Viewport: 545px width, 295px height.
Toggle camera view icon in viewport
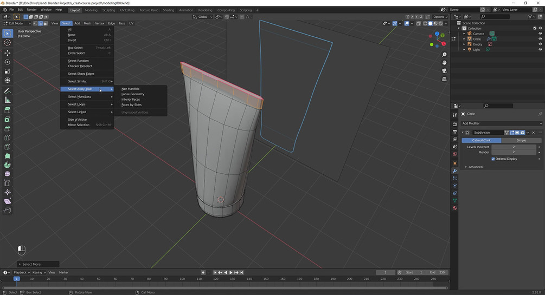pyautogui.click(x=444, y=71)
